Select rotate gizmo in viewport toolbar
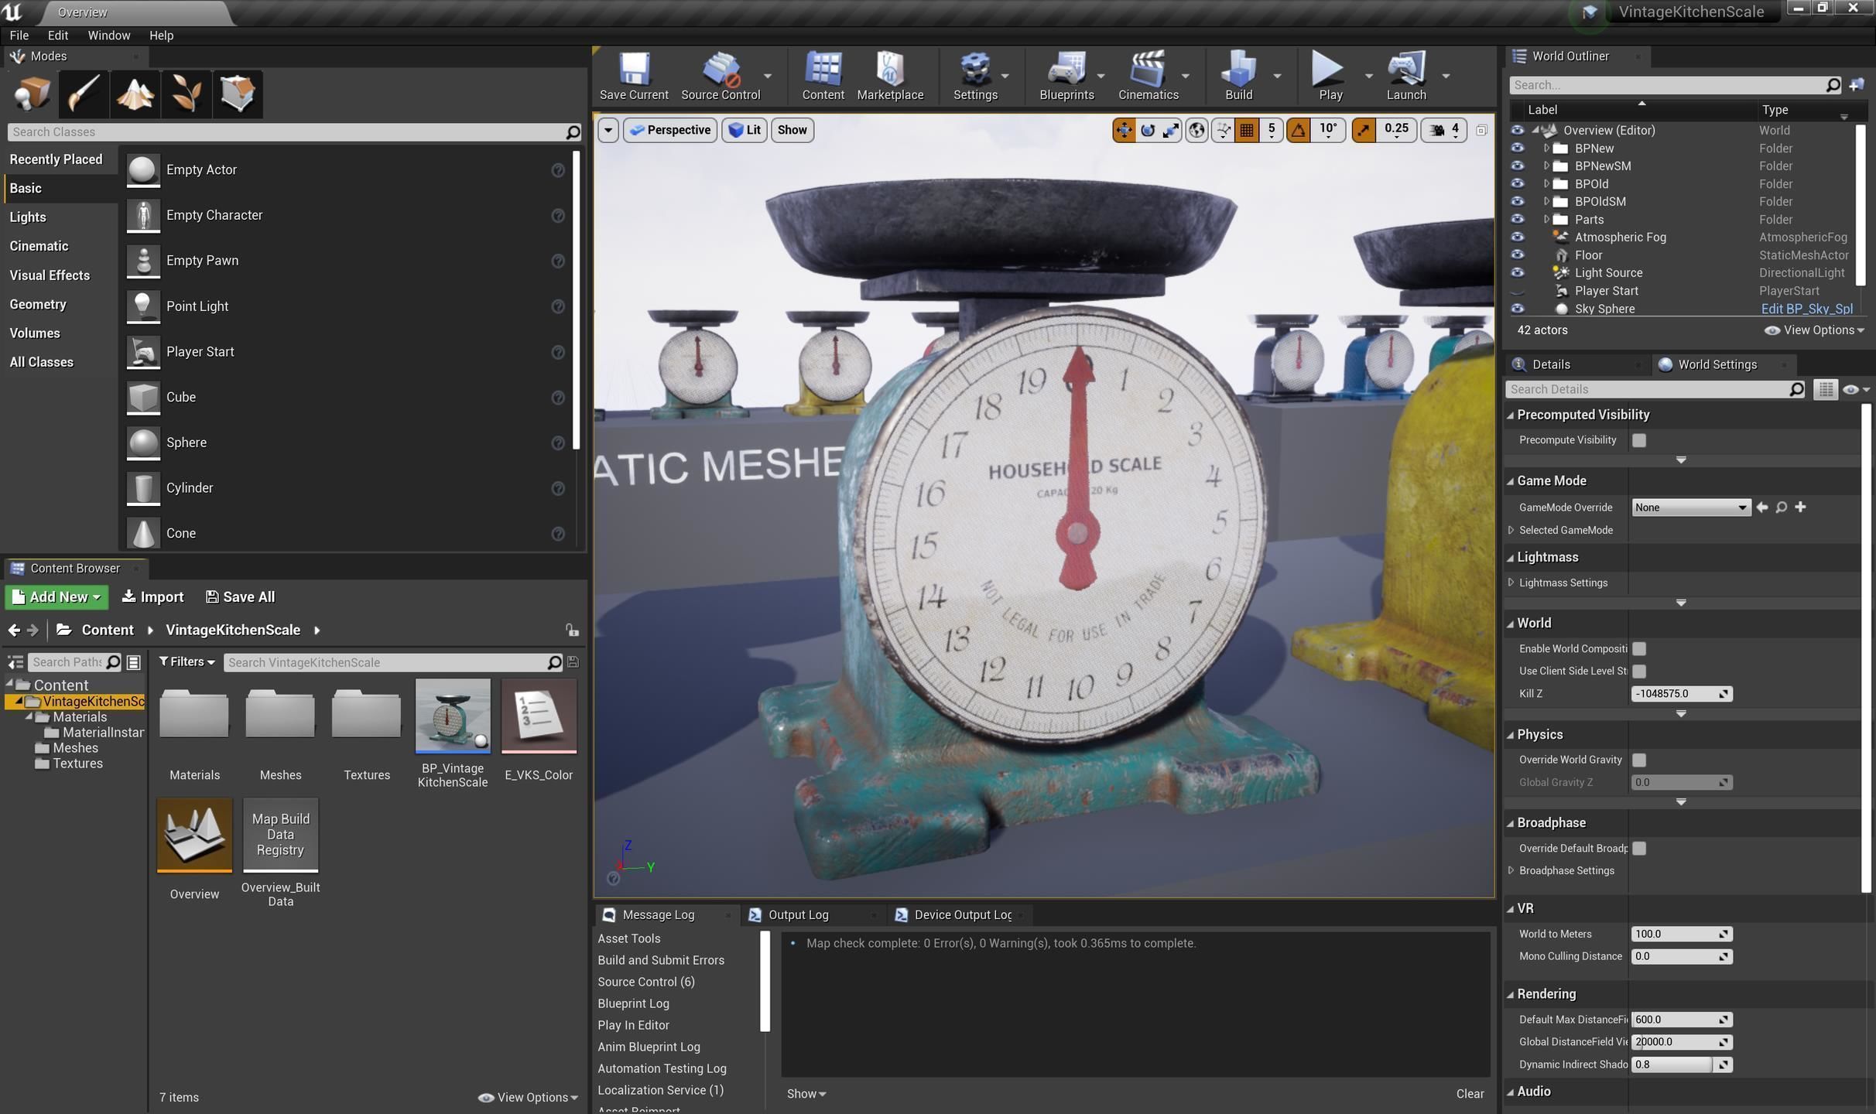Viewport: 1876px width, 1114px height. pyautogui.click(x=1148, y=130)
